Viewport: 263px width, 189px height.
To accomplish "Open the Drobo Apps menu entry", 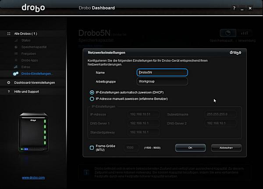I will (x=30, y=60).
